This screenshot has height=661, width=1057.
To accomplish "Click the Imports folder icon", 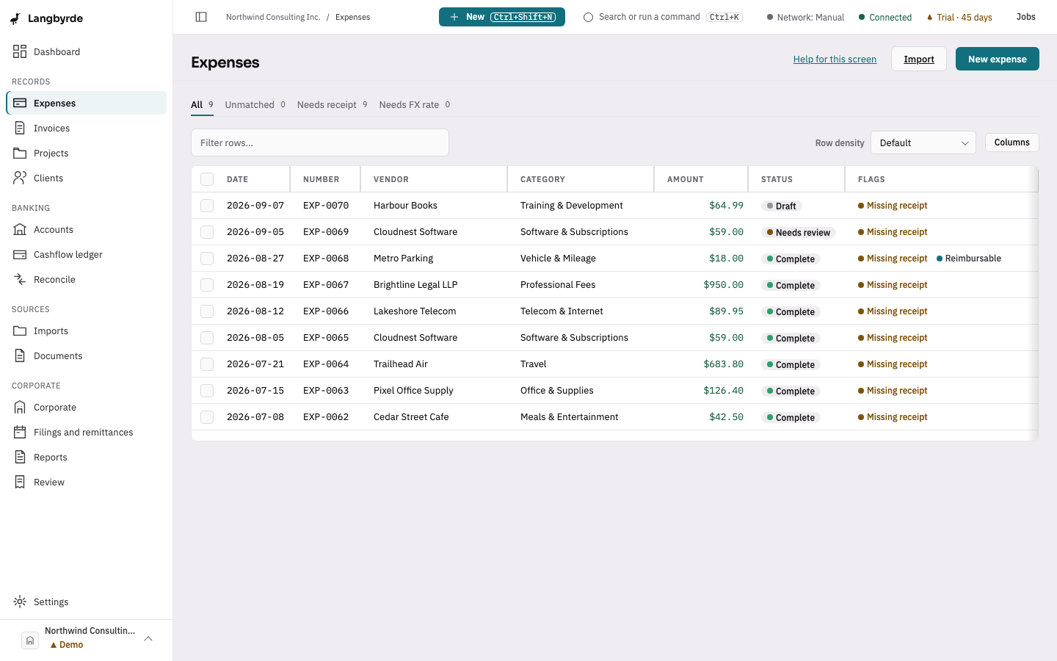I will [20, 330].
